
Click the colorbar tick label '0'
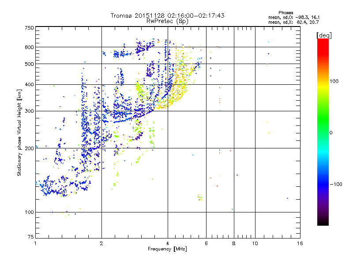click(331, 133)
